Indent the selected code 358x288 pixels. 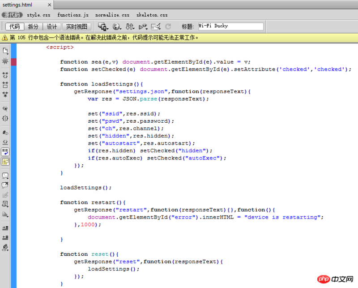[5, 228]
